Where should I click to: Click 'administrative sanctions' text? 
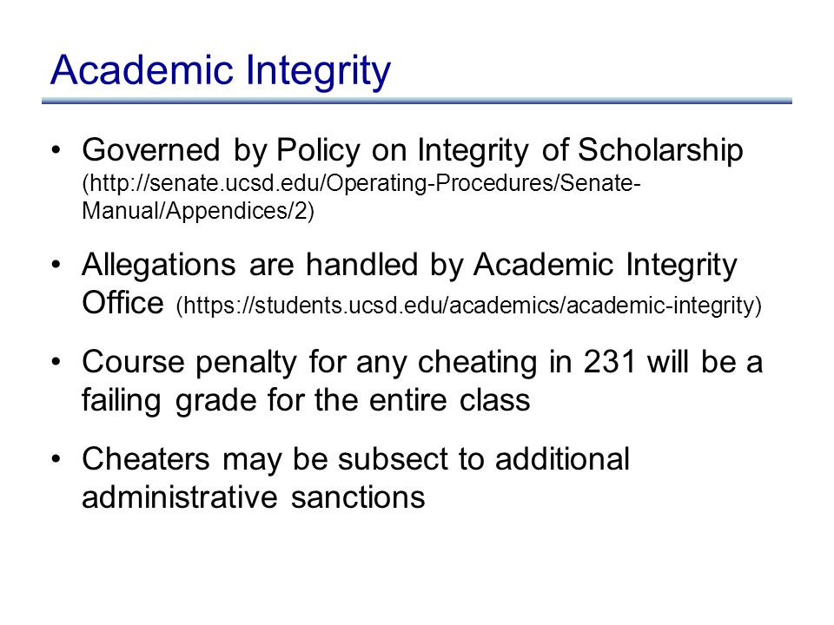click(x=253, y=497)
